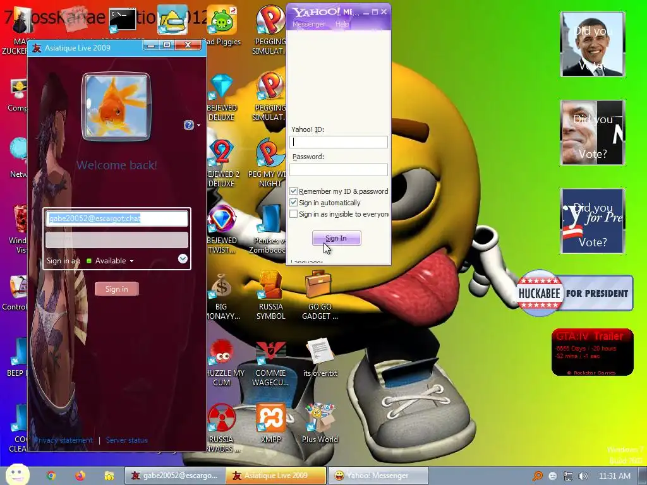
Task: Switch to gabe20052@escargo... taskbar window
Action: 175,476
